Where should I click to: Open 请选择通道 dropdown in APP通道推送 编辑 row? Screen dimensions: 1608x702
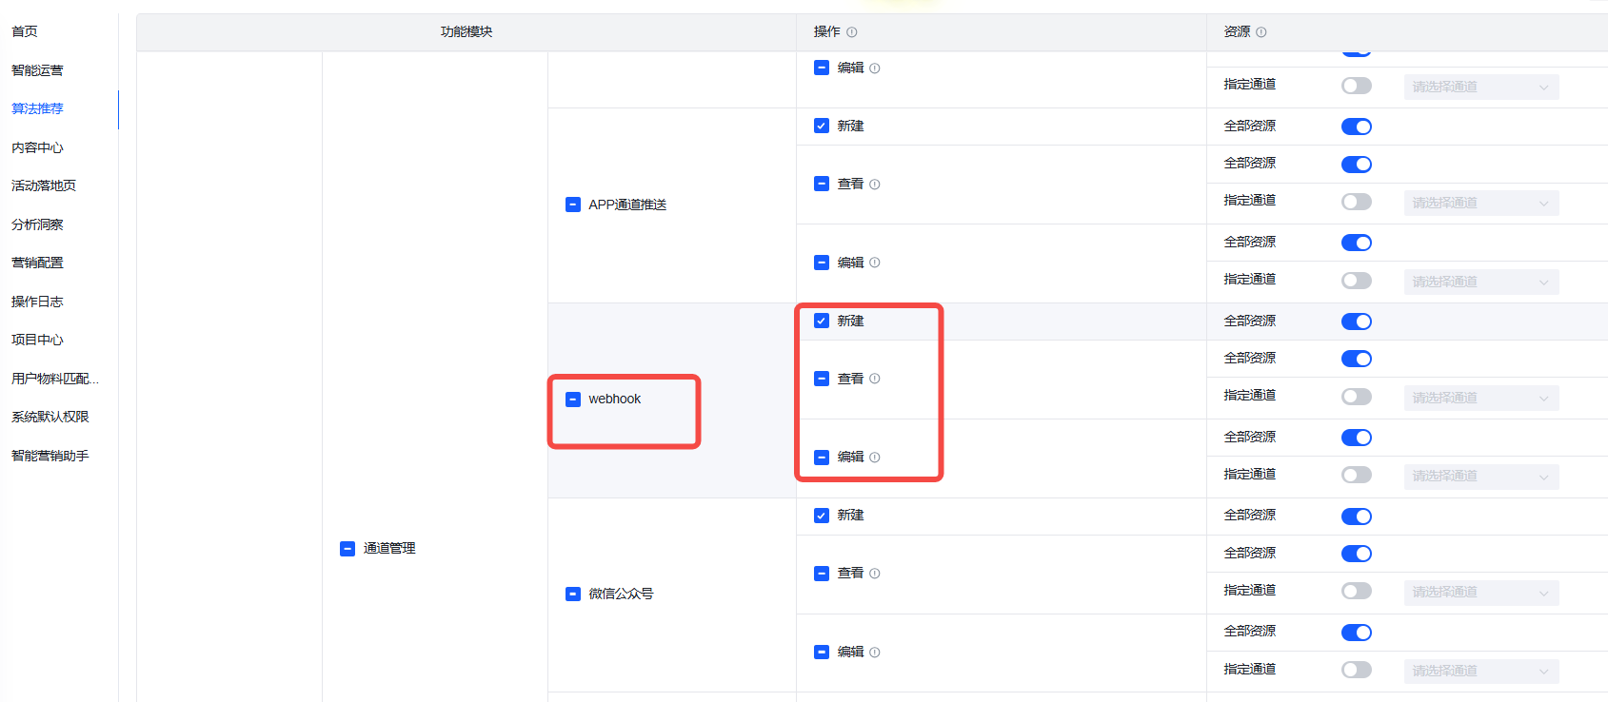point(1480,282)
